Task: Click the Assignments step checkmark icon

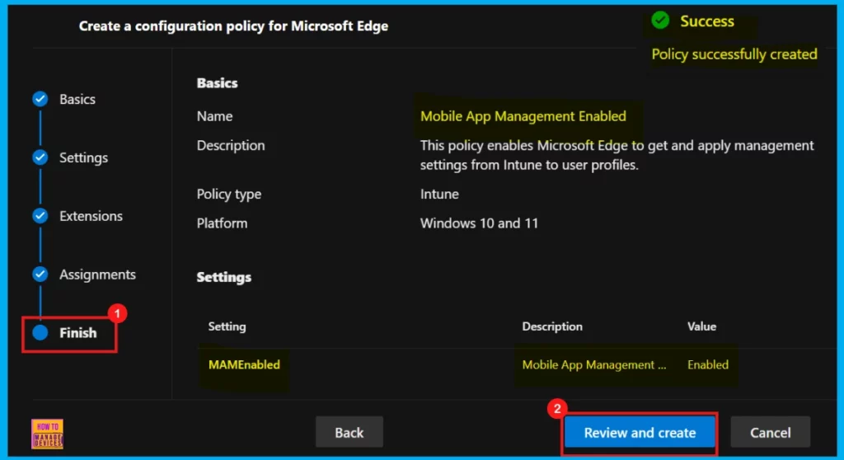Action: 40,275
